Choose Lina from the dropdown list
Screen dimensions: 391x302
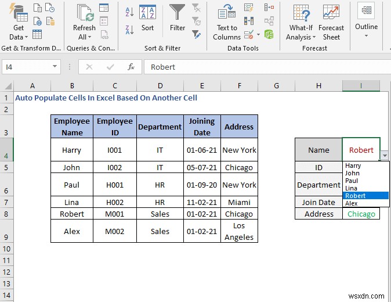click(x=365, y=188)
